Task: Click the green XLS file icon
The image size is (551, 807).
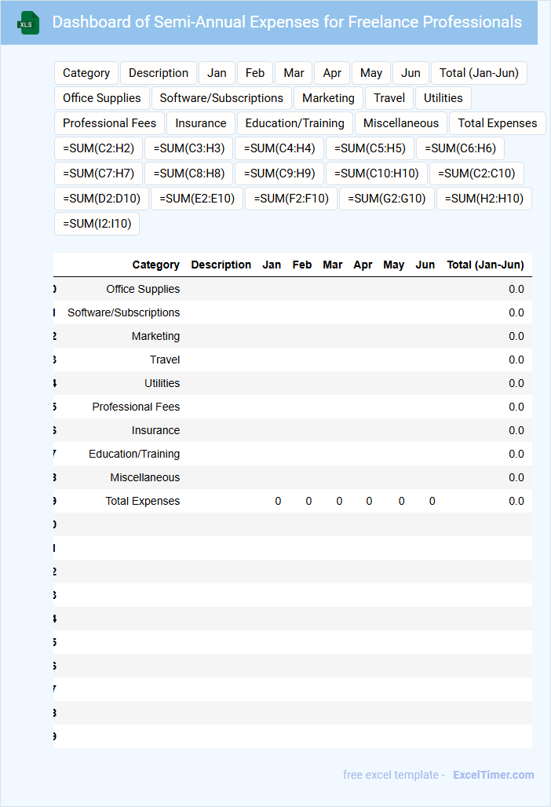Action: click(x=27, y=24)
